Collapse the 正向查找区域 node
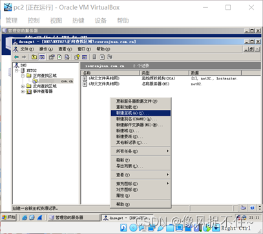The image size is (263, 234). tap(23, 76)
